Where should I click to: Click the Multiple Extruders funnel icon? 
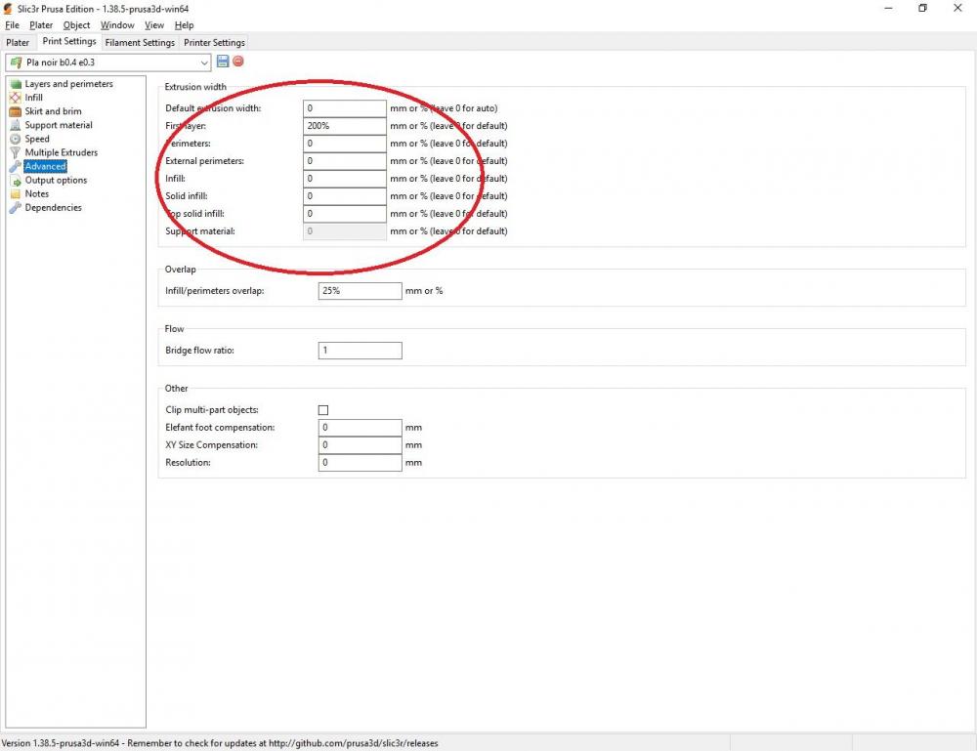(x=16, y=152)
